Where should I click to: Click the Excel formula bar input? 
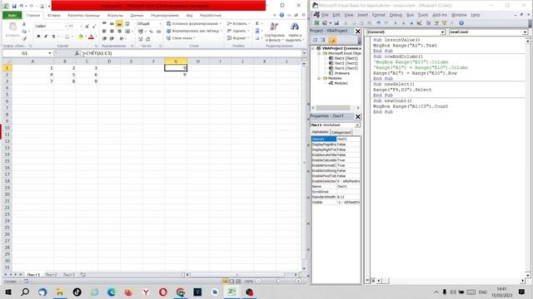192,53
